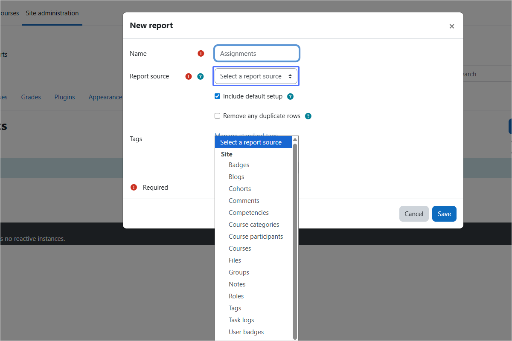This screenshot has height=341, width=512.
Task: Close the New report dialog
Action: 452,26
